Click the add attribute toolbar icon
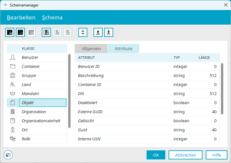 point(46,32)
